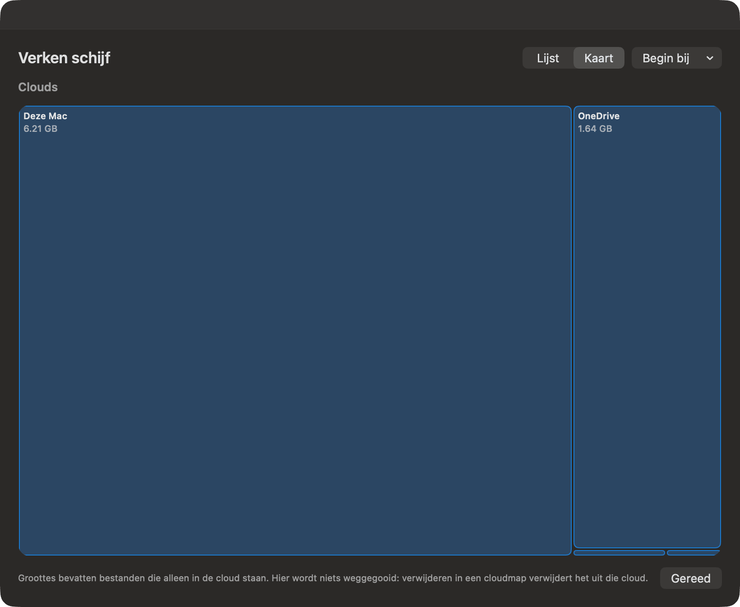
Task: Select the Kaart view tab
Action: (x=599, y=58)
